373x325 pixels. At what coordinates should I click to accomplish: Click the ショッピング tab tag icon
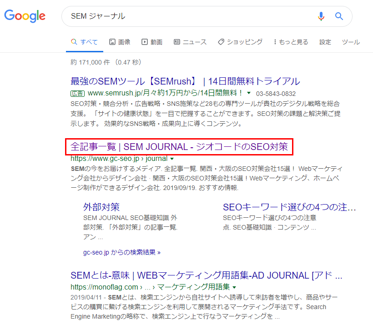[221, 42]
